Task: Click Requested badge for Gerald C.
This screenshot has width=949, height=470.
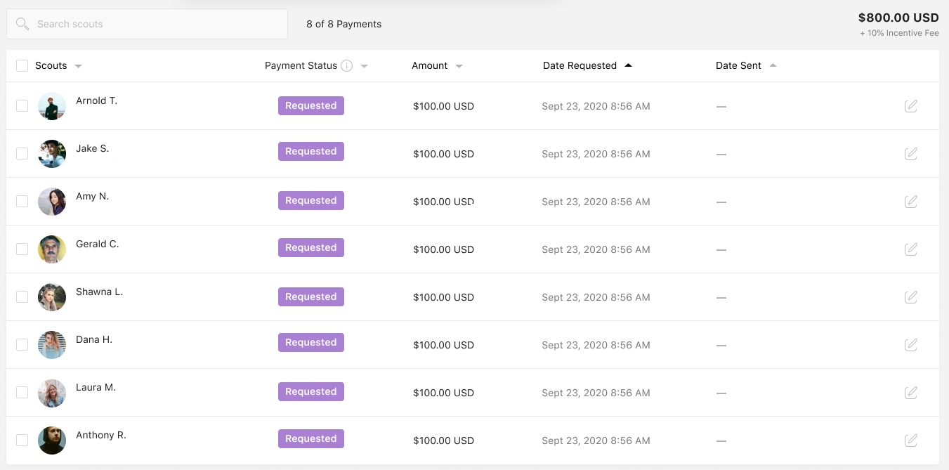Action: (311, 247)
